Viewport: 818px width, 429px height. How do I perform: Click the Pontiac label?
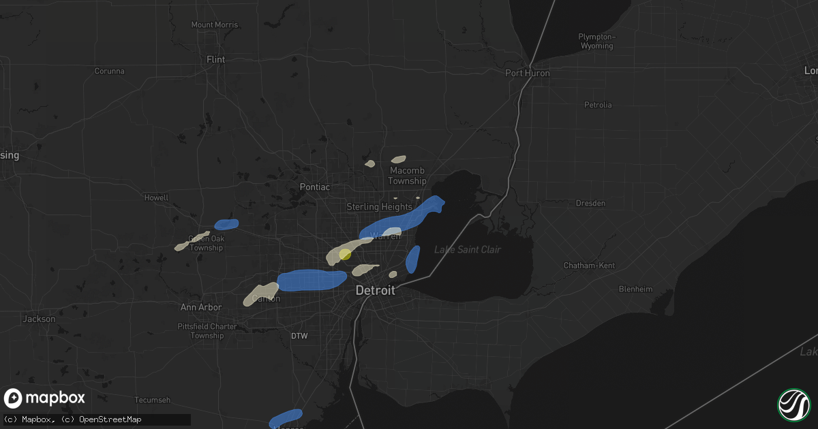point(315,187)
